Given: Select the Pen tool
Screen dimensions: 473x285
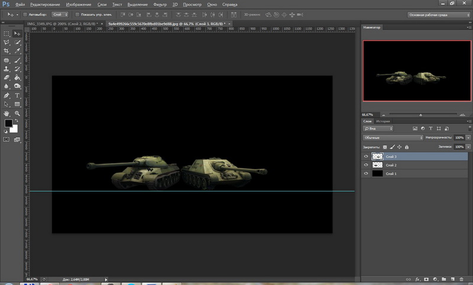Looking at the screenshot, I should [7, 95].
